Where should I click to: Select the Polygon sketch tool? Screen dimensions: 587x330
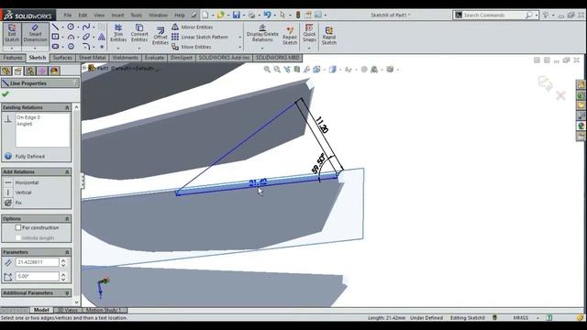click(71, 47)
